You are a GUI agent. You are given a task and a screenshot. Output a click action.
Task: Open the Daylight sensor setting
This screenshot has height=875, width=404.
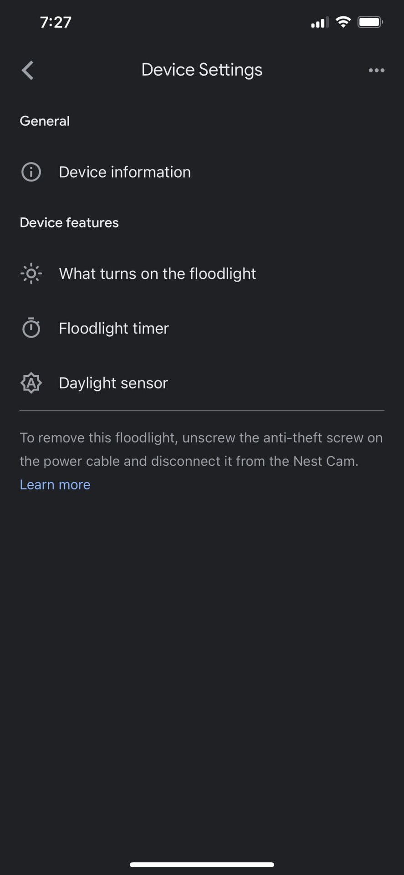(x=113, y=383)
